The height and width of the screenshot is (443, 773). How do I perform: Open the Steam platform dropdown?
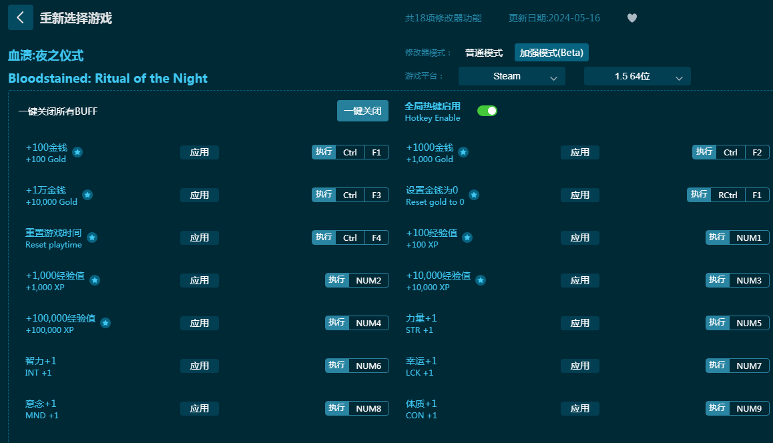click(x=512, y=76)
